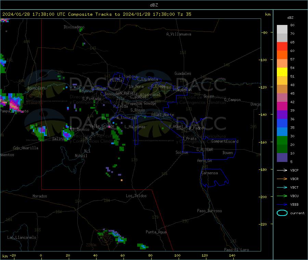The height and width of the screenshot is (260, 308).
Task: Click the V_Atuel map label
Action: click(176, 126)
